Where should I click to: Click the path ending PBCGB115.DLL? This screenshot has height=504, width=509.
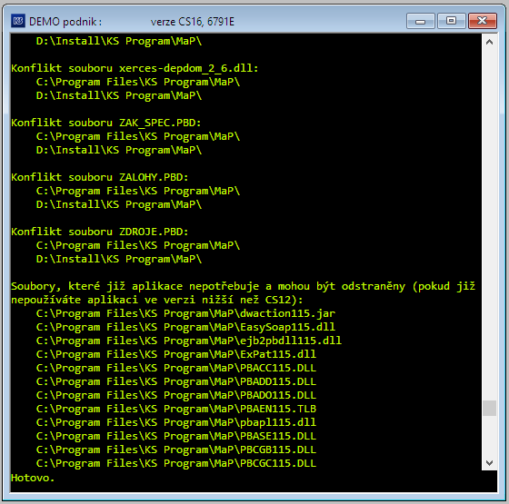(176, 450)
